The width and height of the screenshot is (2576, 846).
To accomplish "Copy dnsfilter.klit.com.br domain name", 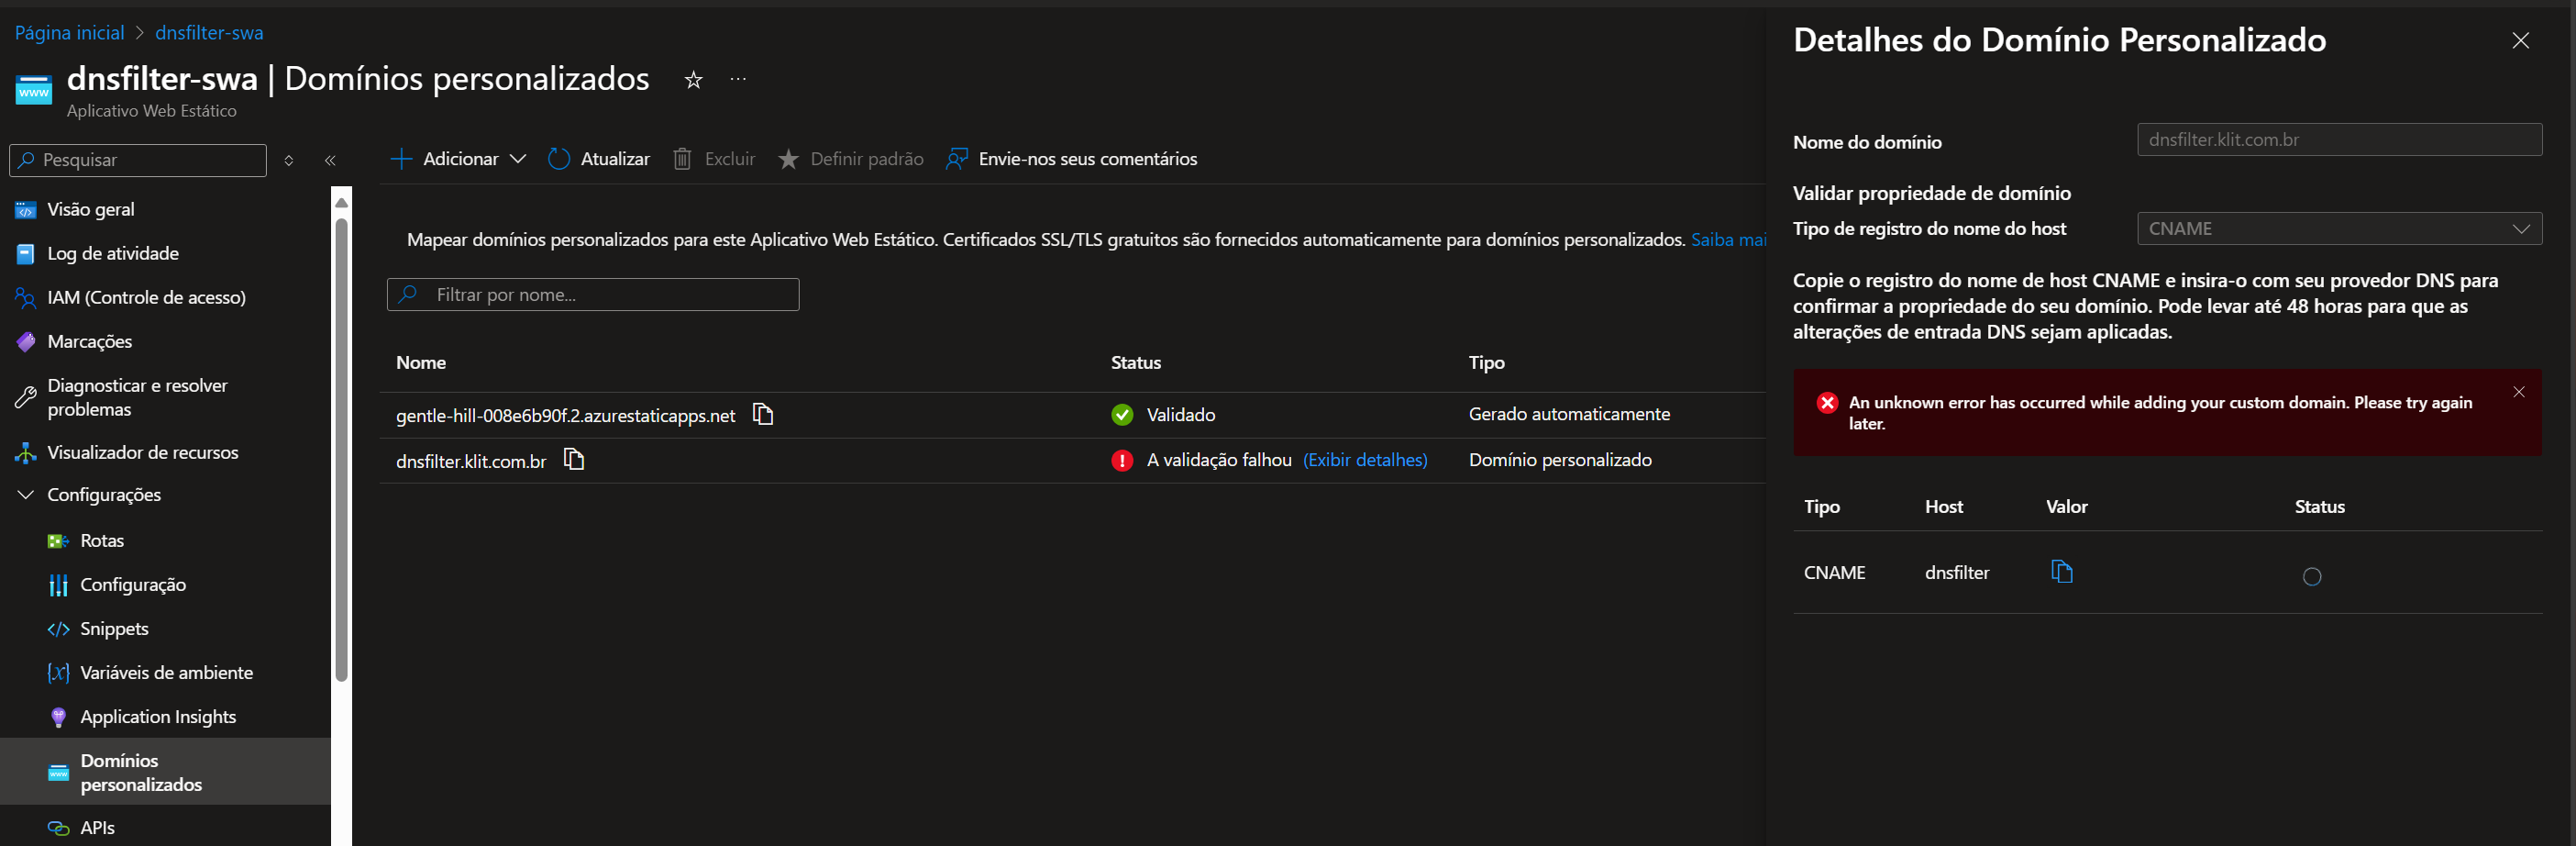I will (574, 460).
